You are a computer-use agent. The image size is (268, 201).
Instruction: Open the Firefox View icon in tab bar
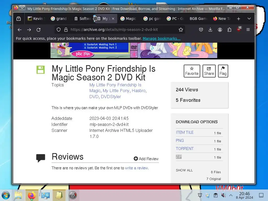pyautogui.click(x=19, y=19)
